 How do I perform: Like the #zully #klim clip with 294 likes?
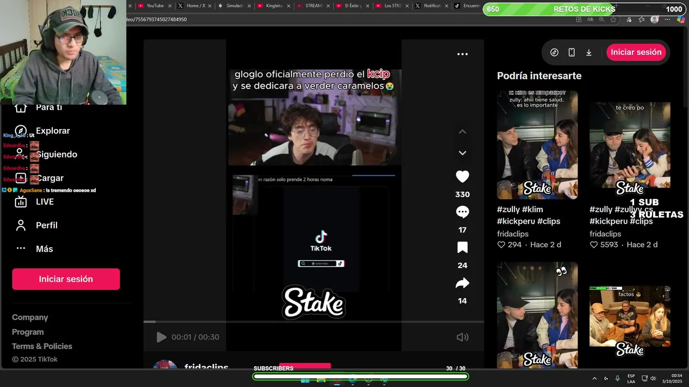click(x=501, y=245)
